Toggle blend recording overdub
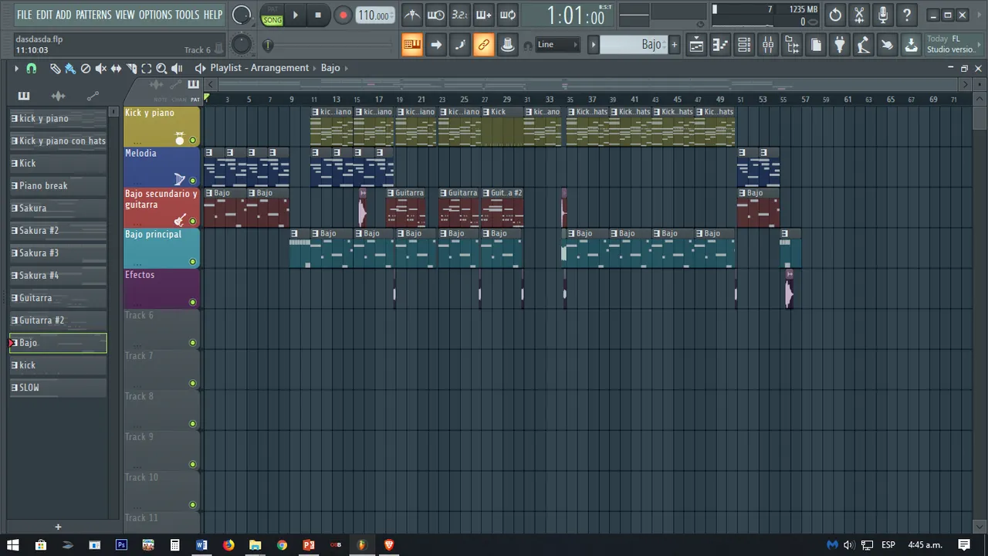This screenshot has height=556, width=988. point(484,15)
